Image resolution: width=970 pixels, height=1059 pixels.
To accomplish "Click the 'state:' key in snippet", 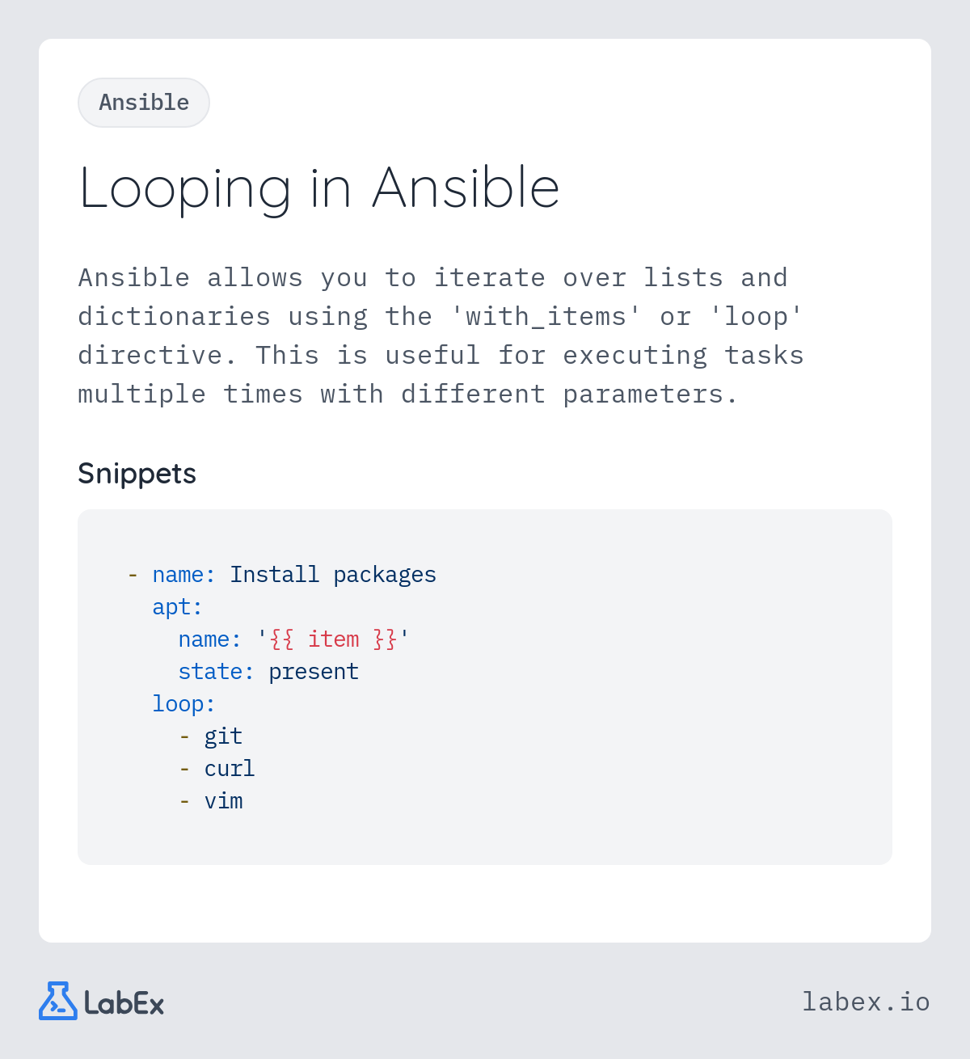I will pos(216,672).
